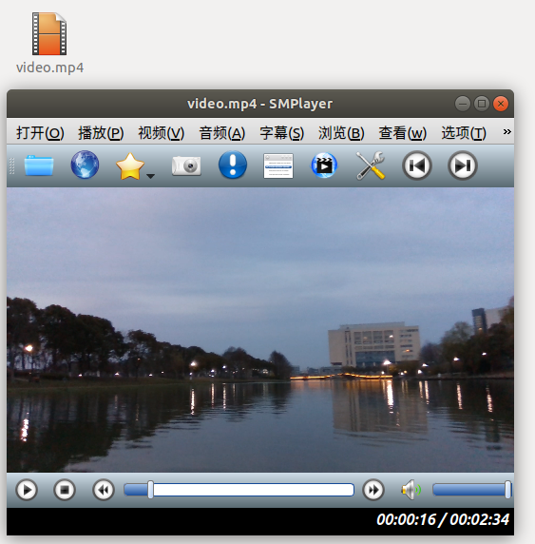Open a URL with the globe icon
The image size is (535, 544).
click(x=85, y=165)
